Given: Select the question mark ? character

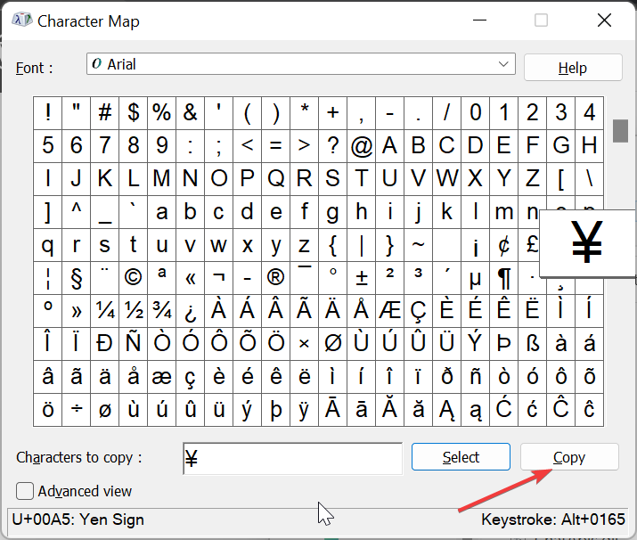Looking at the screenshot, I should click(332, 146).
